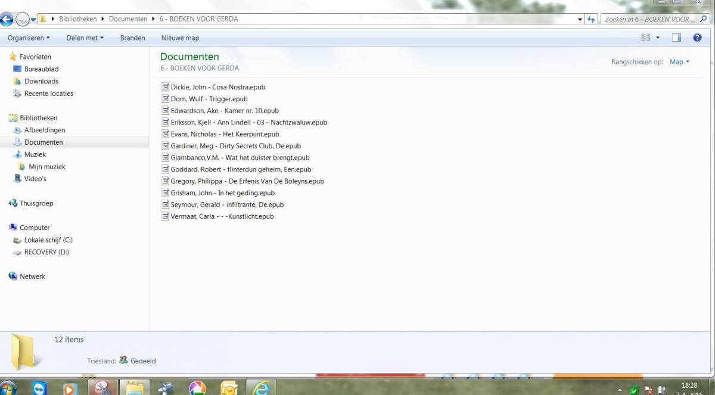This screenshot has height=395, width=715.
Task: Open Recente locaties in the sidebar
Action: tap(48, 94)
